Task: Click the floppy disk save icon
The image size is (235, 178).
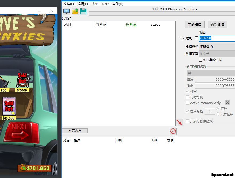Action: (83, 12)
